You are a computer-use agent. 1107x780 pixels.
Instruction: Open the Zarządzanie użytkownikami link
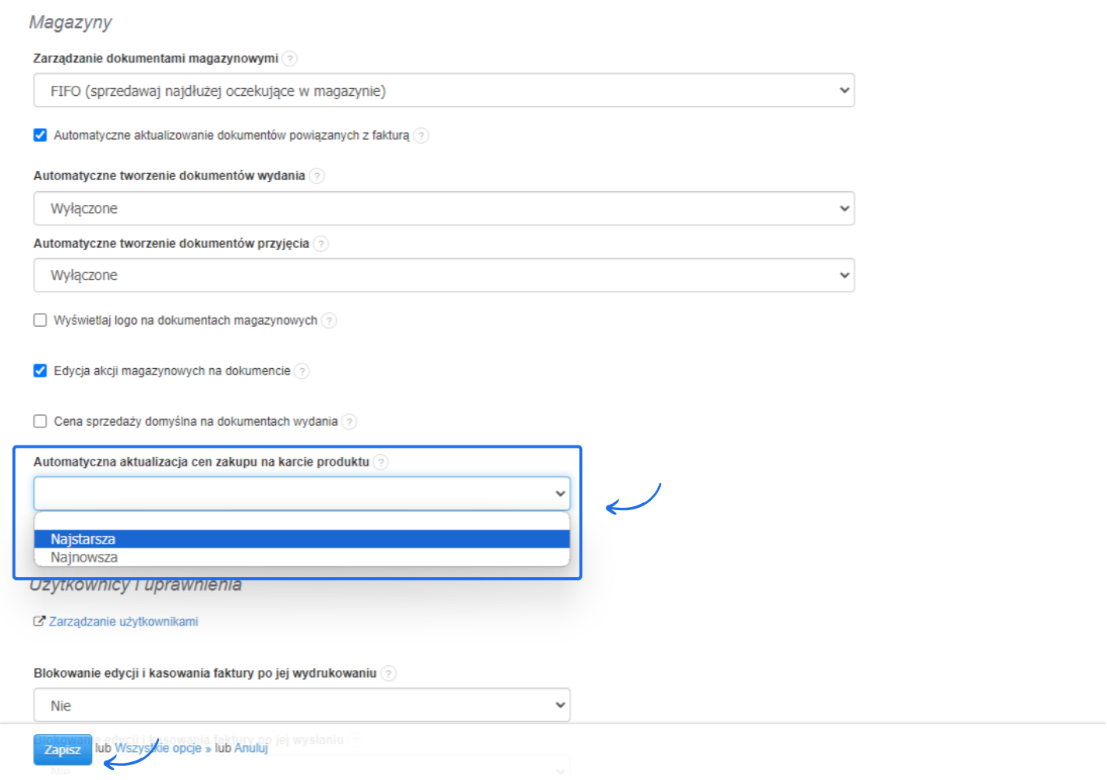click(123, 622)
